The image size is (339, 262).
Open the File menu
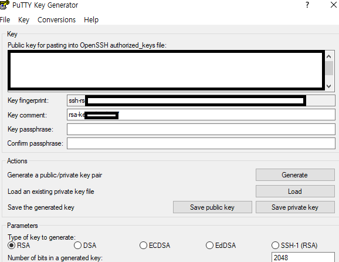(x=5, y=20)
